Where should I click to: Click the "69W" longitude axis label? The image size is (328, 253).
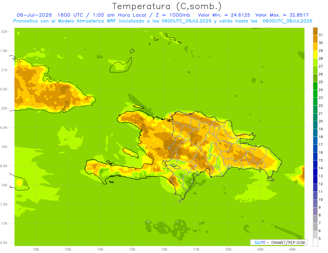point(260,249)
